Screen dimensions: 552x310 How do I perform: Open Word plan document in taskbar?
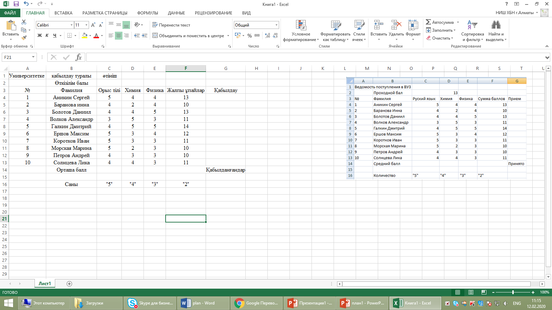point(203,303)
